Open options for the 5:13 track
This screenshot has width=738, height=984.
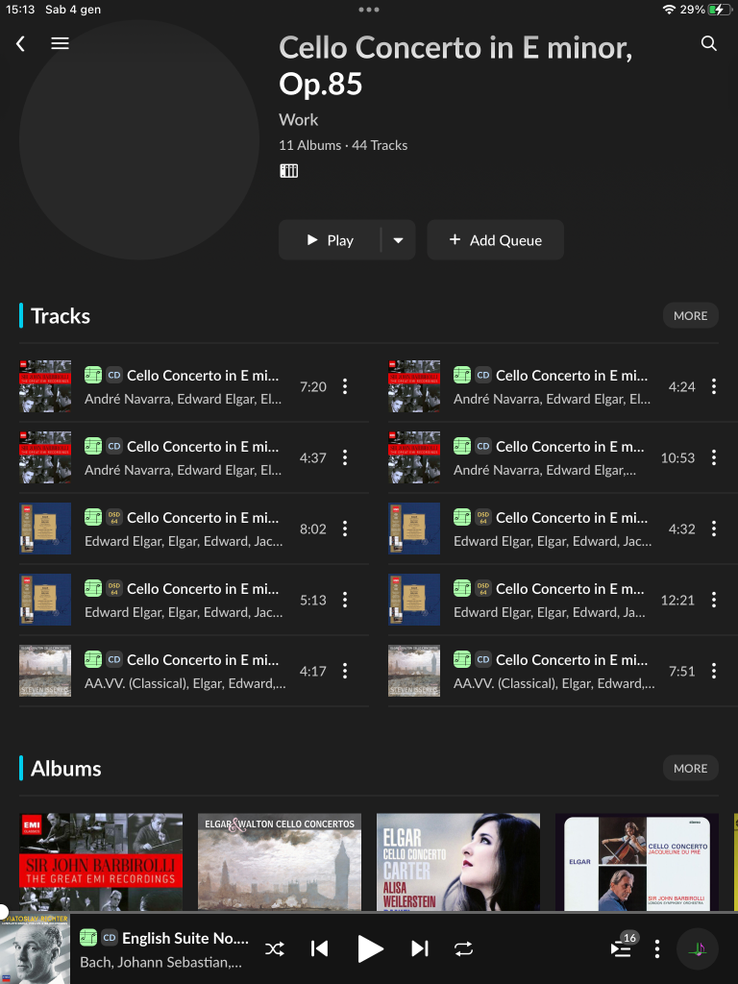pos(345,600)
